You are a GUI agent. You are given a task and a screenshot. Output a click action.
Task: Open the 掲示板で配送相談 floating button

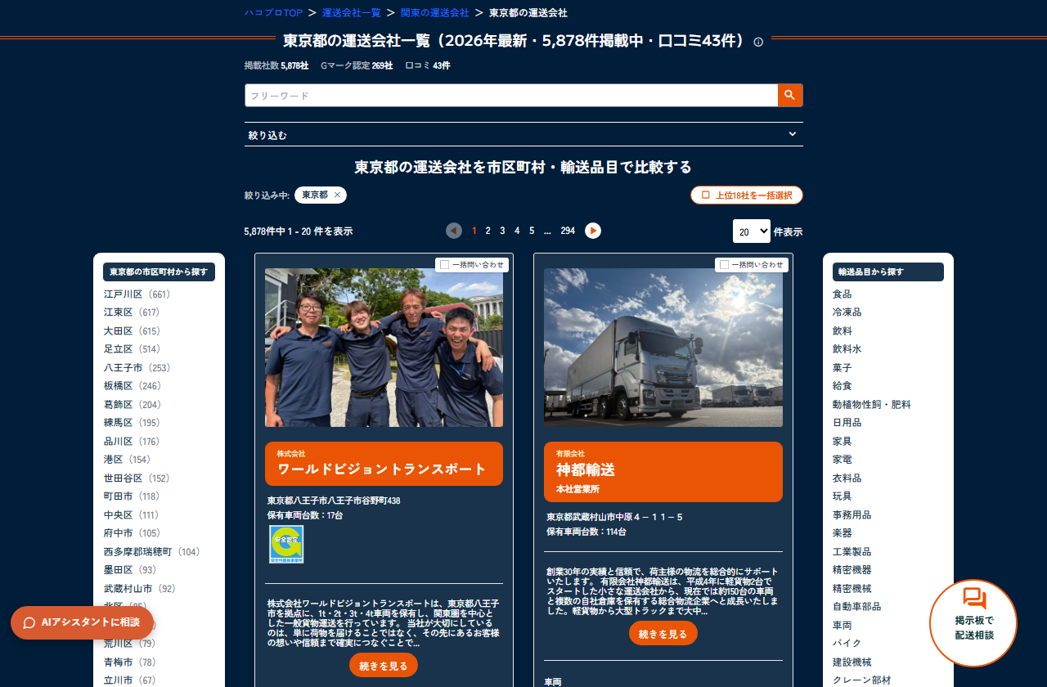(x=973, y=623)
